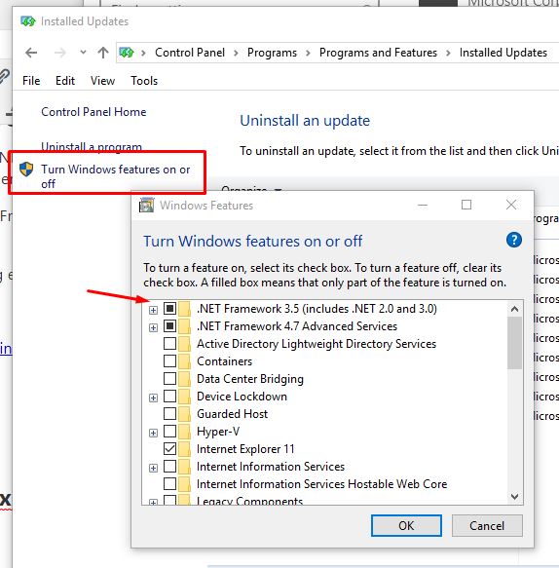The image size is (559, 568).
Task: Enable the Containers feature checkbox
Action: tap(169, 361)
